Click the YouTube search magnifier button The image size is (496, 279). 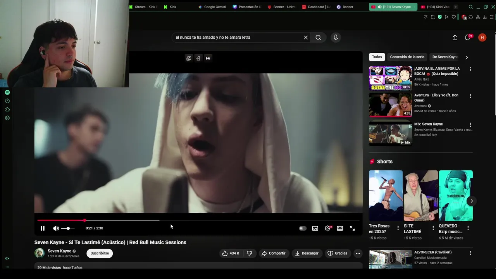pyautogui.click(x=318, y=37)
